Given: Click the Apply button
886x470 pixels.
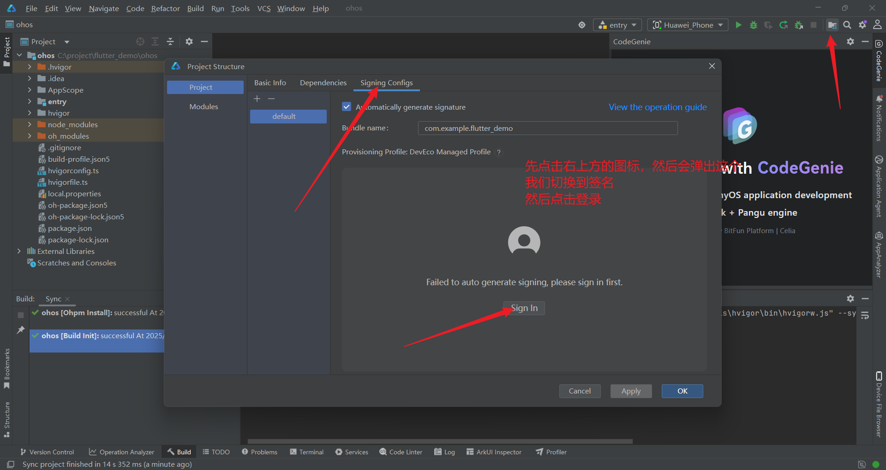Looking at the screenshot, I should click(631, 391).
